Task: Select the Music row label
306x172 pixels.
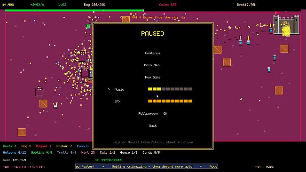Action: click(x=119, y=89)
